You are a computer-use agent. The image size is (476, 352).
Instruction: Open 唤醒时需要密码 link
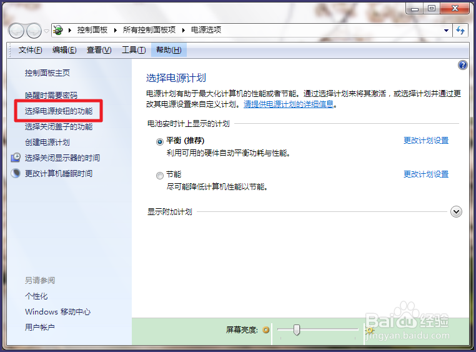tap(51, 96)
